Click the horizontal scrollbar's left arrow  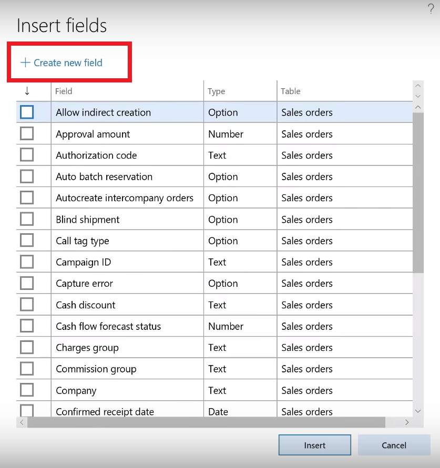[22, 422]
